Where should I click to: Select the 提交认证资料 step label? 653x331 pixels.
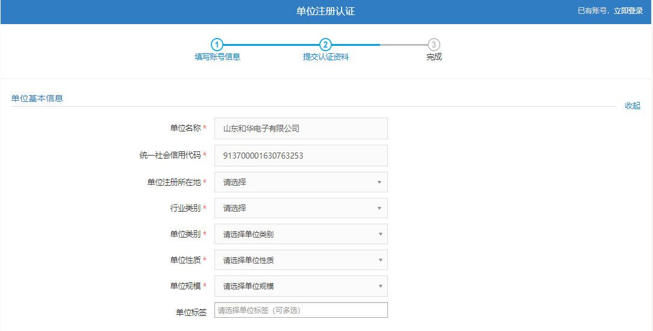pos(325,57)
